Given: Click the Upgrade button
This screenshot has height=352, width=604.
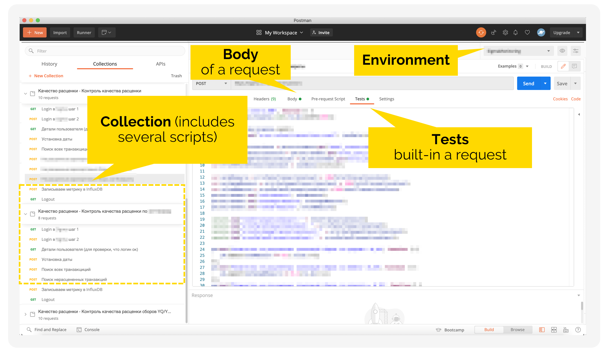Looking at the screenshot, I should 562,32.
